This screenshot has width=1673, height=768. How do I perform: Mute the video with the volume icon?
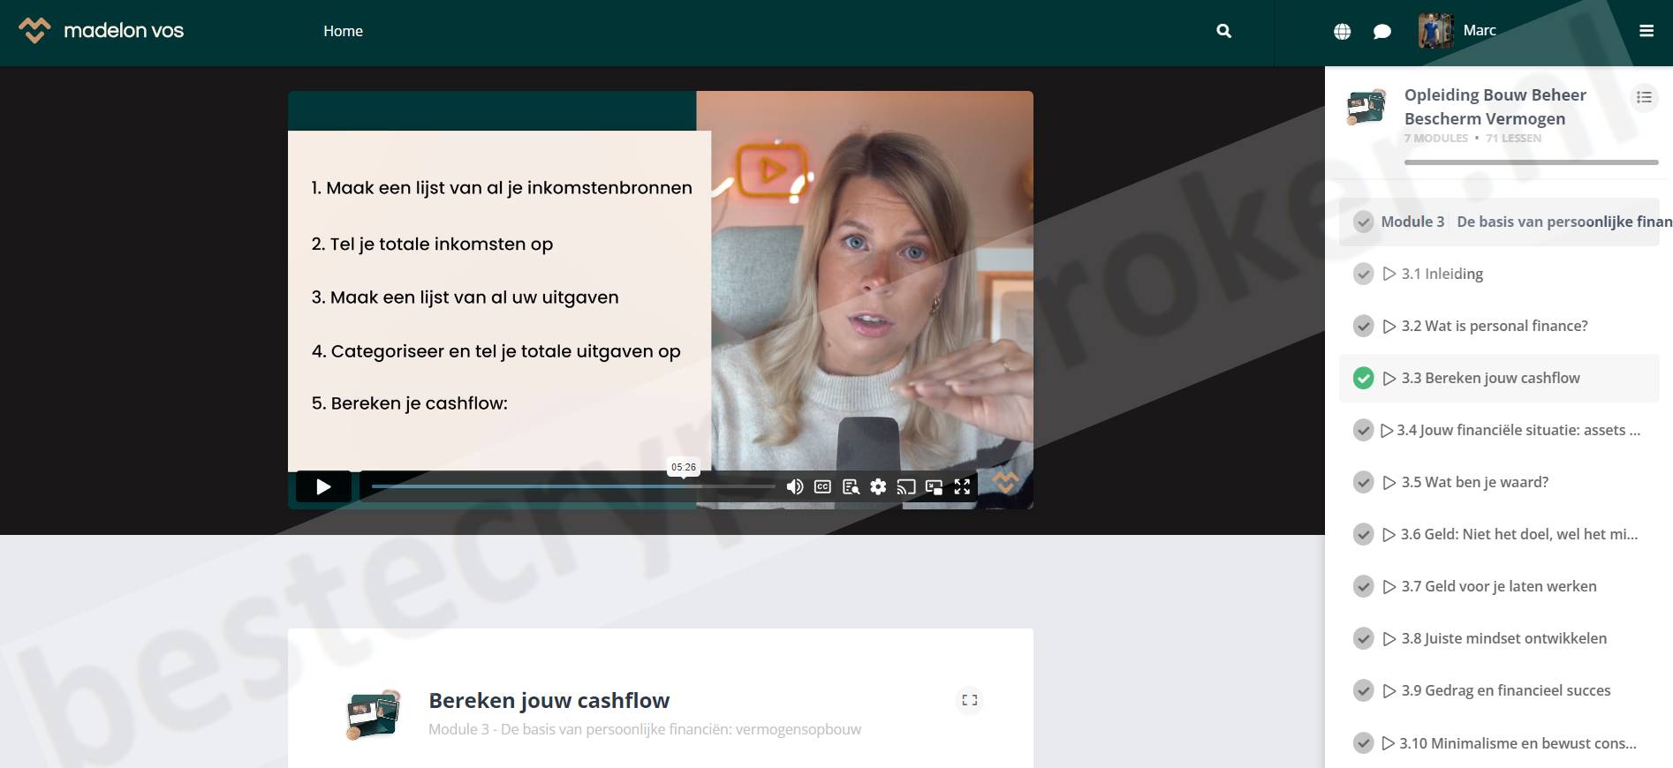pos(795,486)
